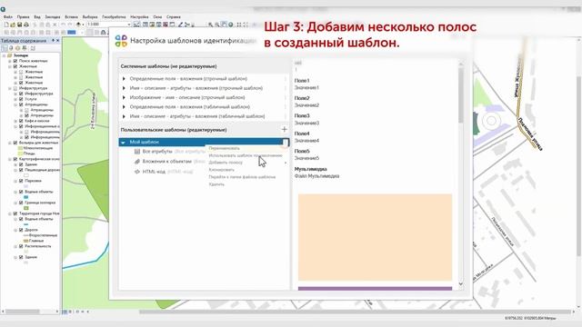Click the Поле1 field label in preview
Image resolution: width=582 pixels, height=327 pixels.
pyautogui.click(x=302, y=81)
